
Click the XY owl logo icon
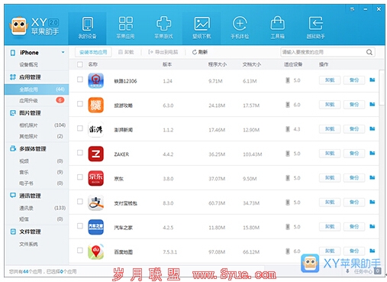[18, 26]
